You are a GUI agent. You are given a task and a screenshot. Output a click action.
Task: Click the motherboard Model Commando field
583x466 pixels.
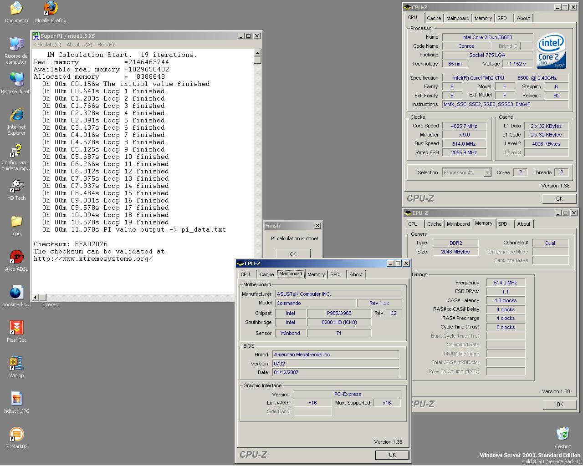point(316,303)
